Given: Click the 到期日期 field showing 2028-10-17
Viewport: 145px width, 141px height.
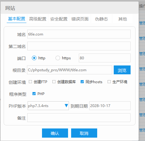Looking at the screenshot, I should point(110,106).
